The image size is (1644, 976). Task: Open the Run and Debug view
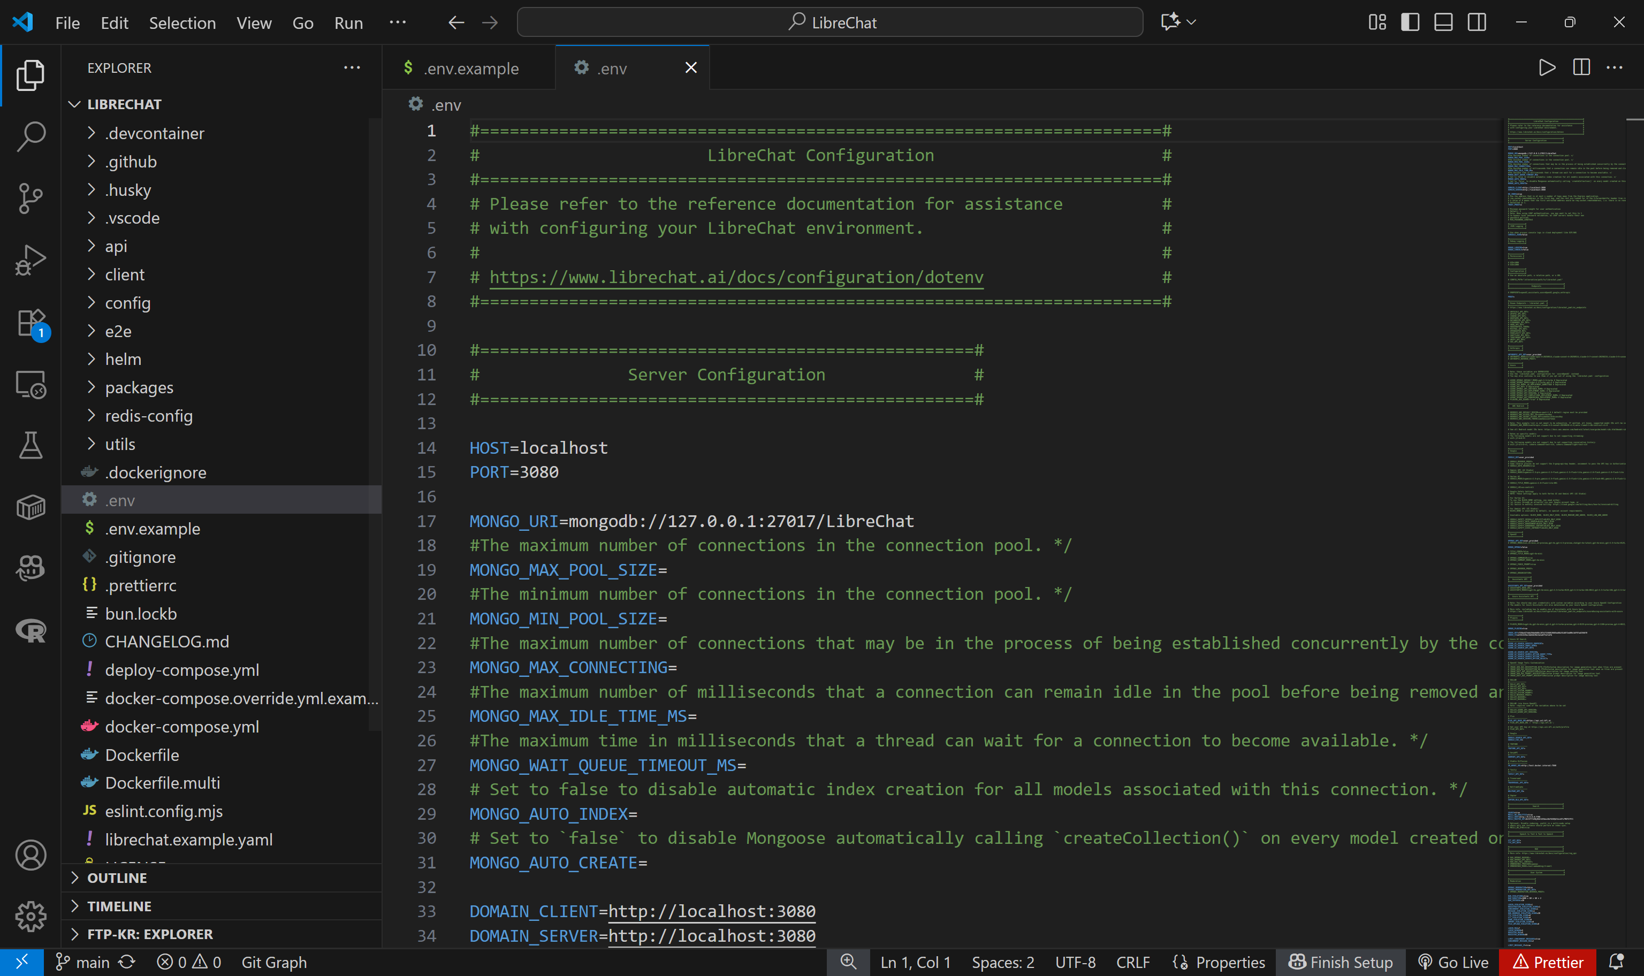[x=31, y=259]
